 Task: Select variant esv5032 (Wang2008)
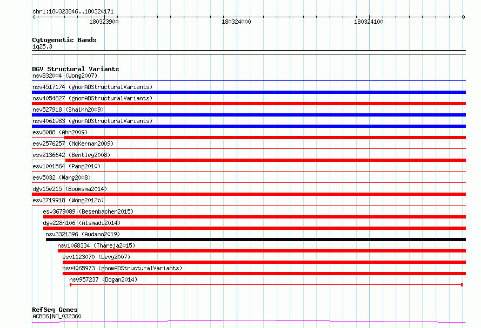click(62, 177)
